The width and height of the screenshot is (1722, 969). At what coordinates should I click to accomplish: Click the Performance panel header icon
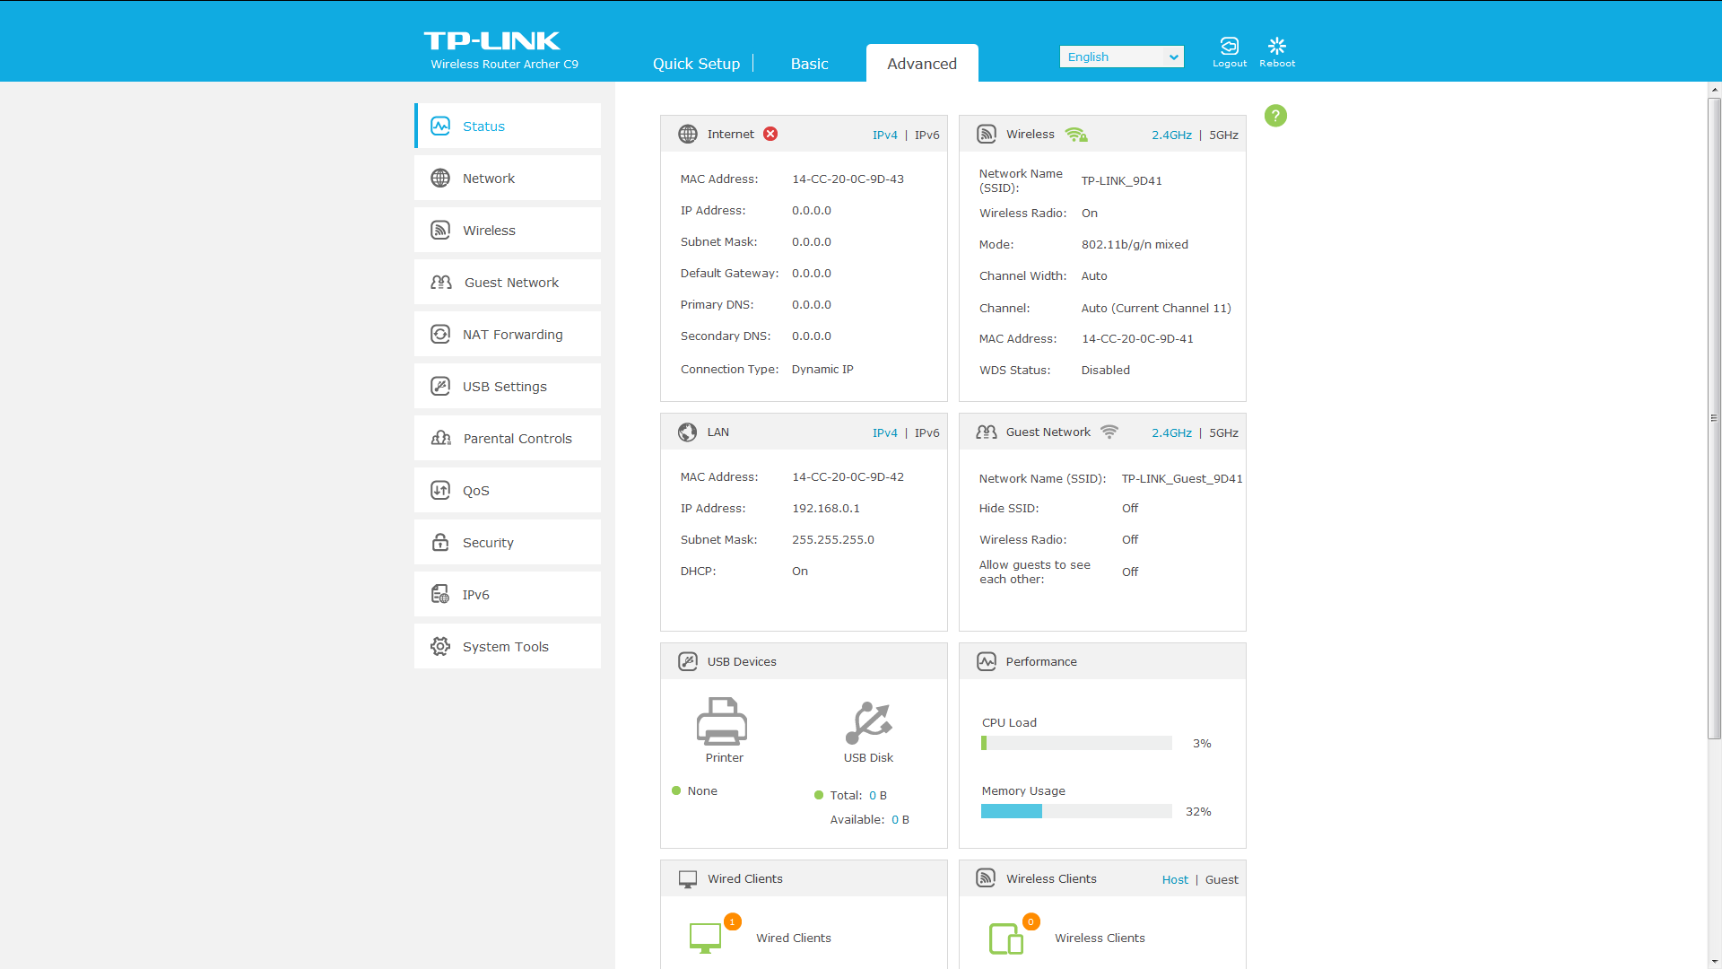tap(987, 661)
